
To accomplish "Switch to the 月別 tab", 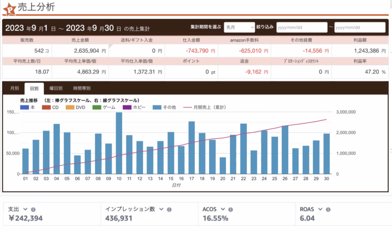I will 14,88.
